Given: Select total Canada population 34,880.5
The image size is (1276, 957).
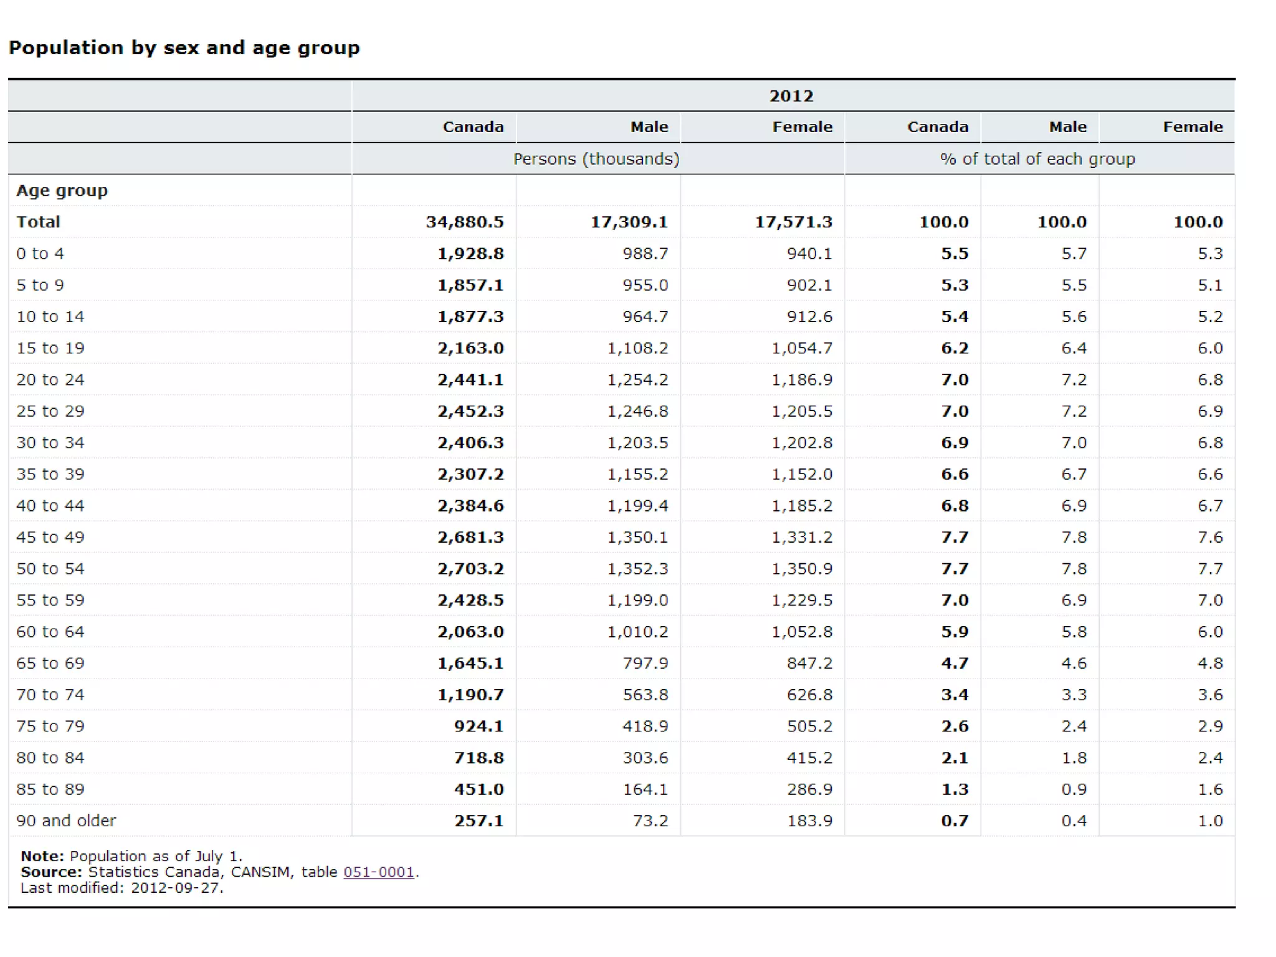Looking at the screenshot, I should click(x=464, y=222).
